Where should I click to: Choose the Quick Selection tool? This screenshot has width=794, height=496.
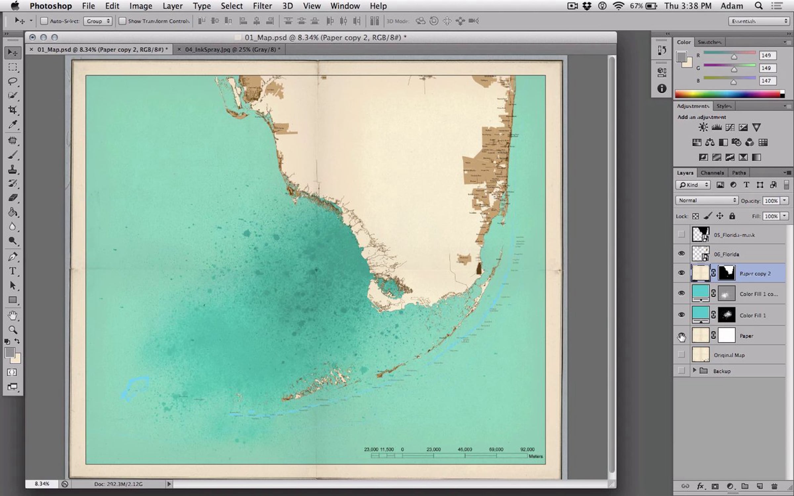13,96
